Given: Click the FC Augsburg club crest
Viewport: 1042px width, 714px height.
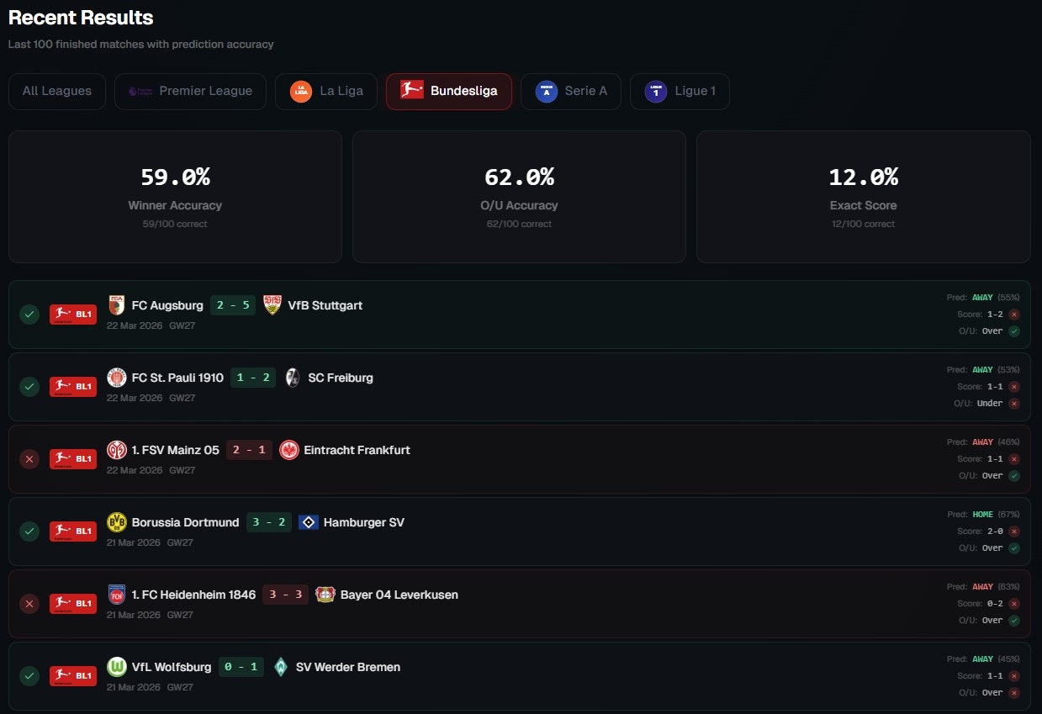Looking at the screenshot, I should (x=117, y=305).
